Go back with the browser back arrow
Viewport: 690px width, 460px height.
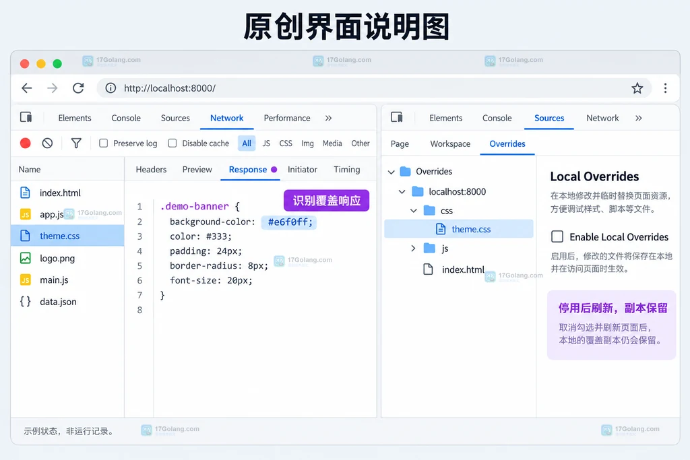click(x=27, y=88)
